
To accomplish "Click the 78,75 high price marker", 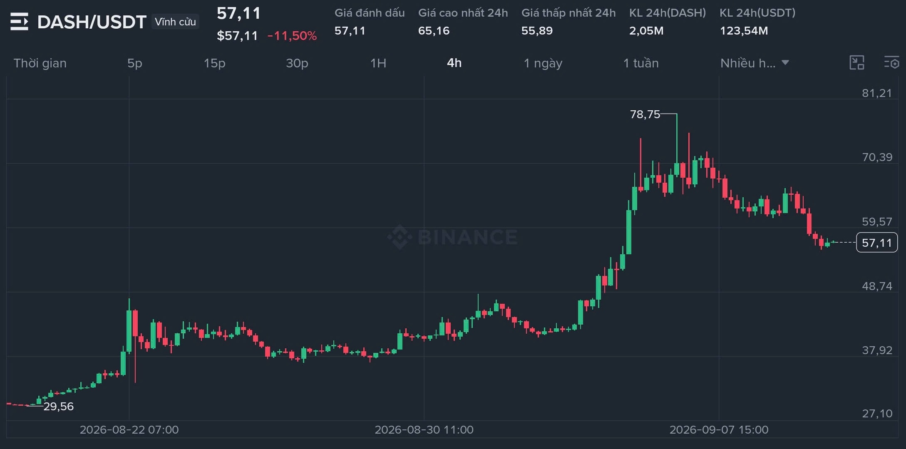I will coord(645,114).
